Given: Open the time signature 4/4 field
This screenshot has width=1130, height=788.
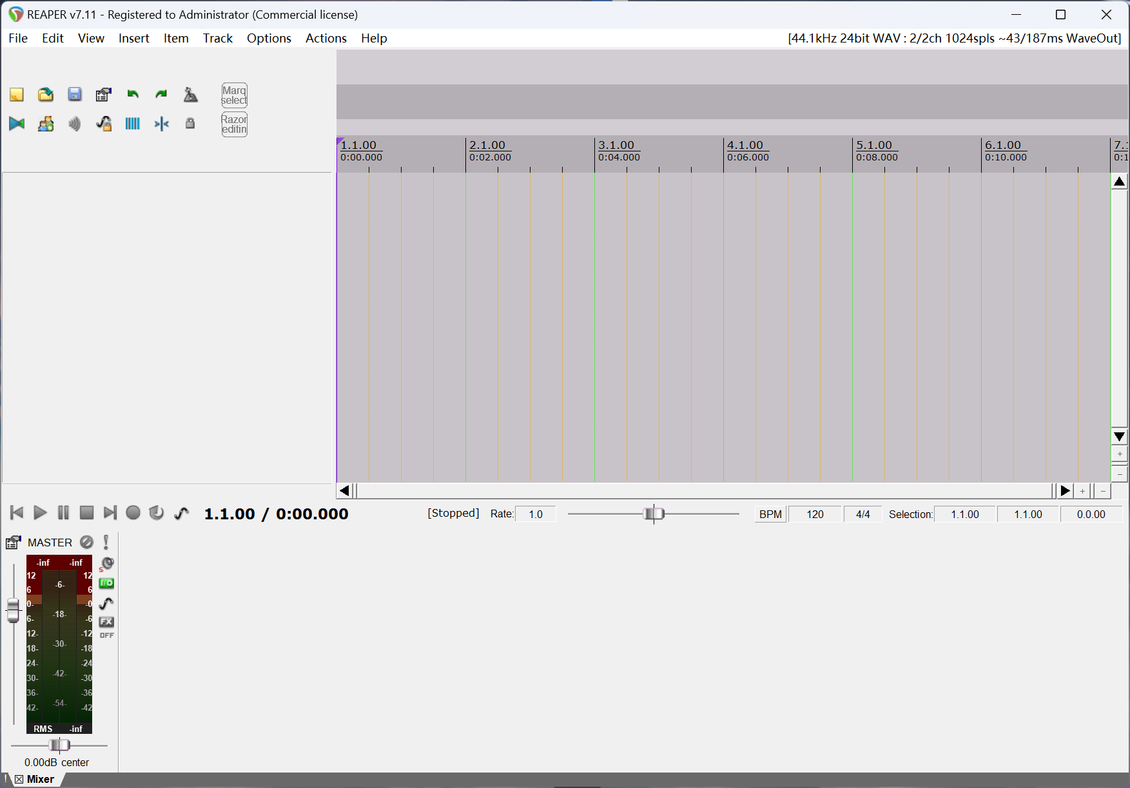Looking at the screenshot, I should click(862, 514).
